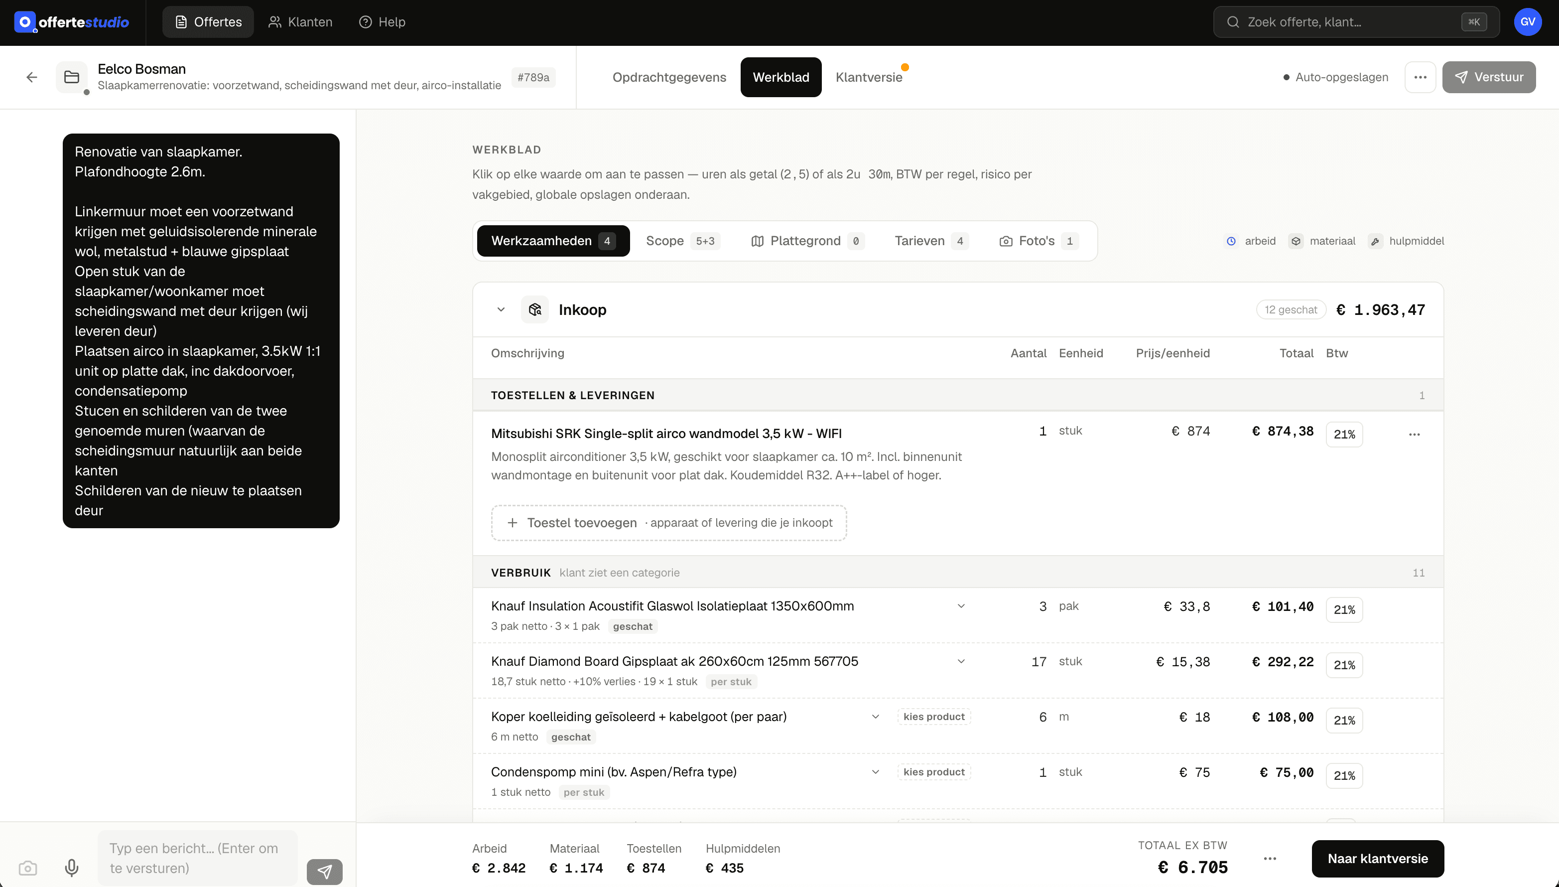The width and height of the screenshot is (1559, 887).
Task: Click the Inkoop total € 1.963,47
Action: click(1380, 309)
